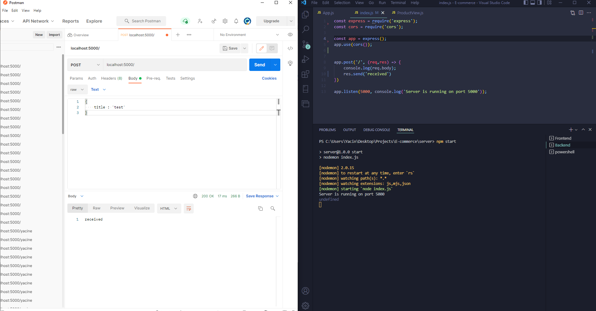This screenshot has height=311, width=596.
Task: Open code snippet panel icon
Action: pos(290,48)
